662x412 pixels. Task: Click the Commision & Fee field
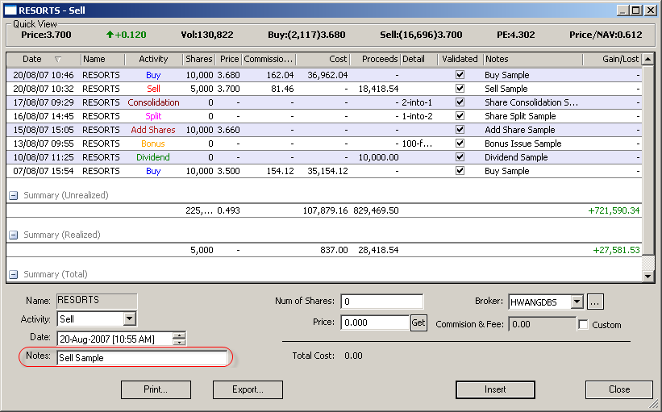point(542,325)
